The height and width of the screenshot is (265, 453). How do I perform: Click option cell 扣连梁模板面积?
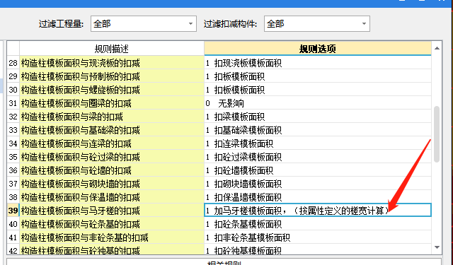[x=318, y=143]
